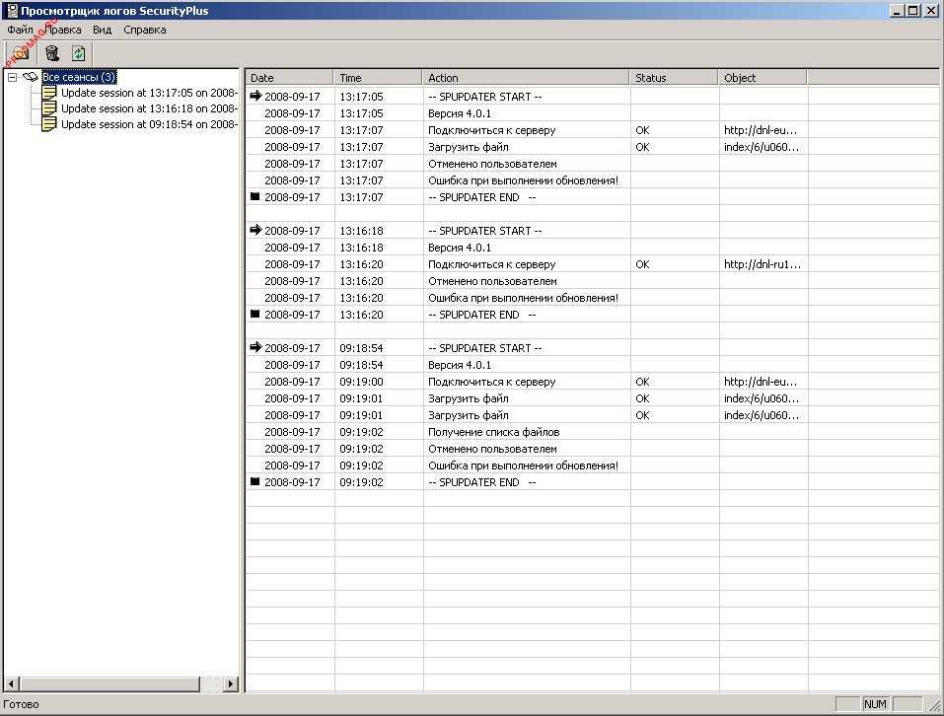Open the Файл menu
944x716 pixels.
[x=20, y=30]
